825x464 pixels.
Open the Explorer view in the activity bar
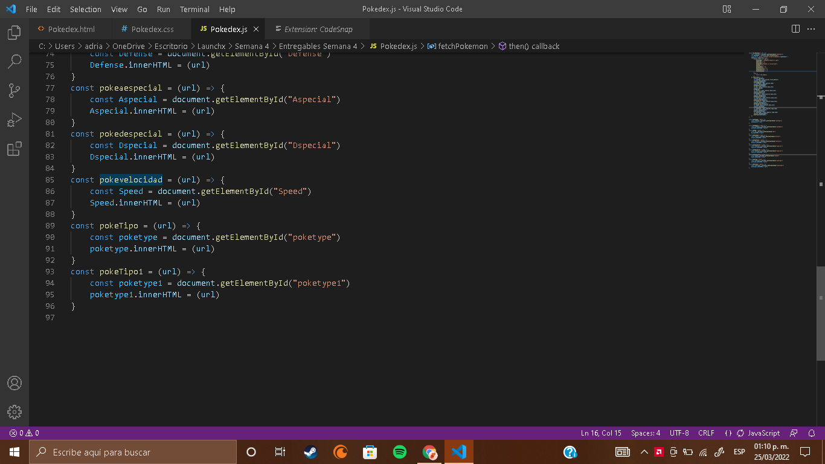click(x=14, y=32)
